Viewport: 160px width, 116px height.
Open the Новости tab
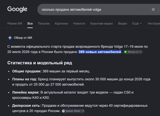tap(79, 23)
